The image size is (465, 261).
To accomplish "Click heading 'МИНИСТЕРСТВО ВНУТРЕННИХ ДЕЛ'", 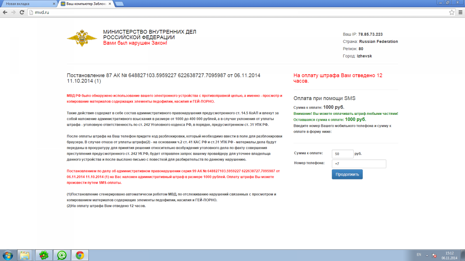I will (x=150, y=32).
